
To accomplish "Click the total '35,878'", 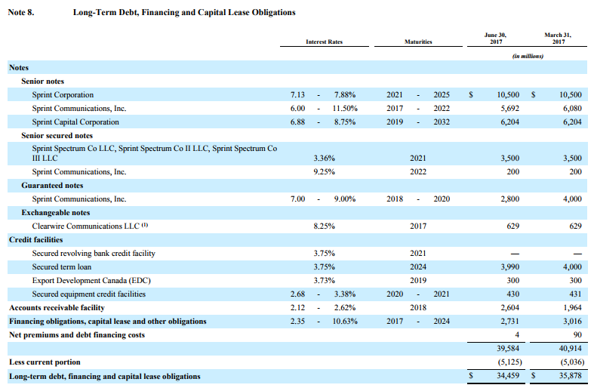I will 570,376.
